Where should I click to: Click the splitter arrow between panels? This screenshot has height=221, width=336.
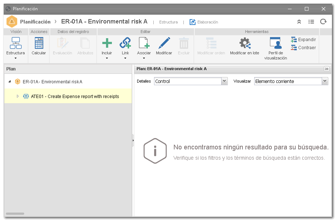point(133,141)
